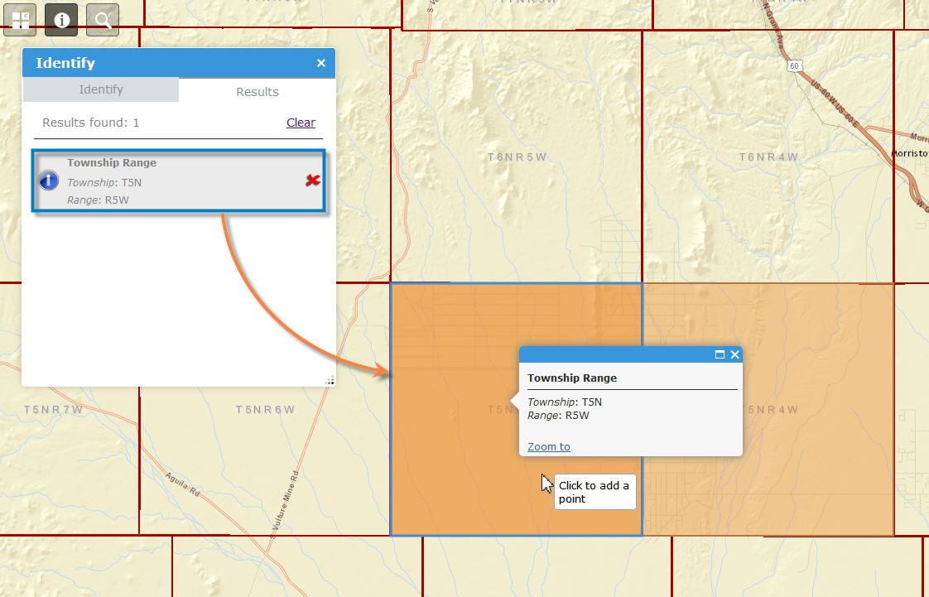Click the T5N R7W township label
This screenshot has width=929, height=597.
(x=53, y=409)
